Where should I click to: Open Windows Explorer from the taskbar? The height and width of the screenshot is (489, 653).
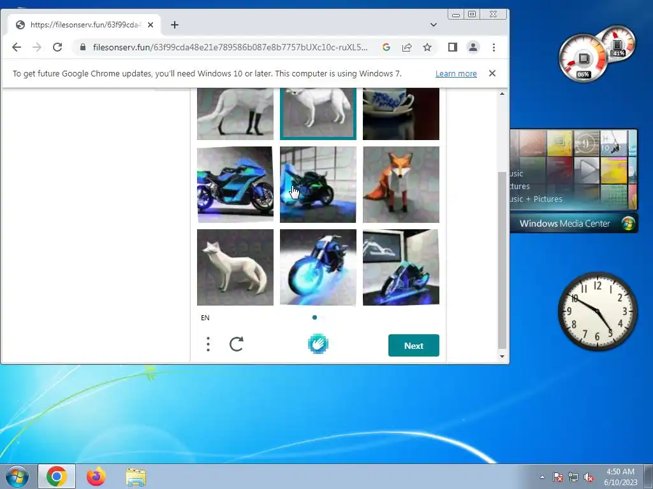(136, 477)
